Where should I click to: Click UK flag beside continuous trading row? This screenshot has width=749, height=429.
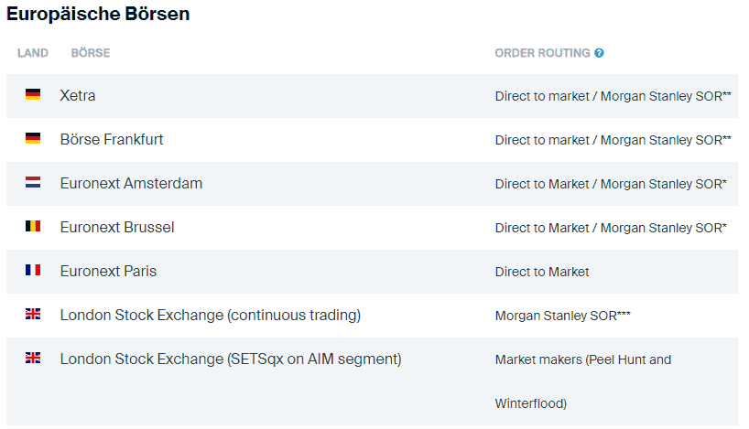point(33,314)
